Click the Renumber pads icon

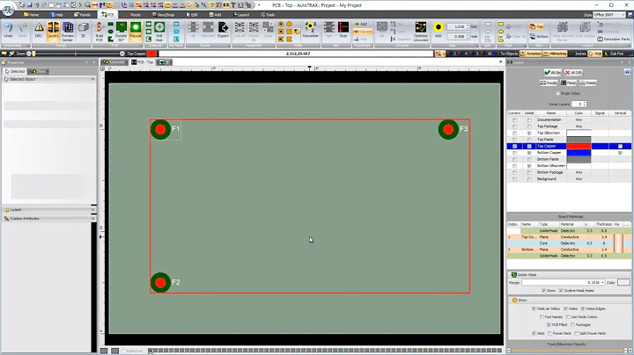tap(311, 30)
